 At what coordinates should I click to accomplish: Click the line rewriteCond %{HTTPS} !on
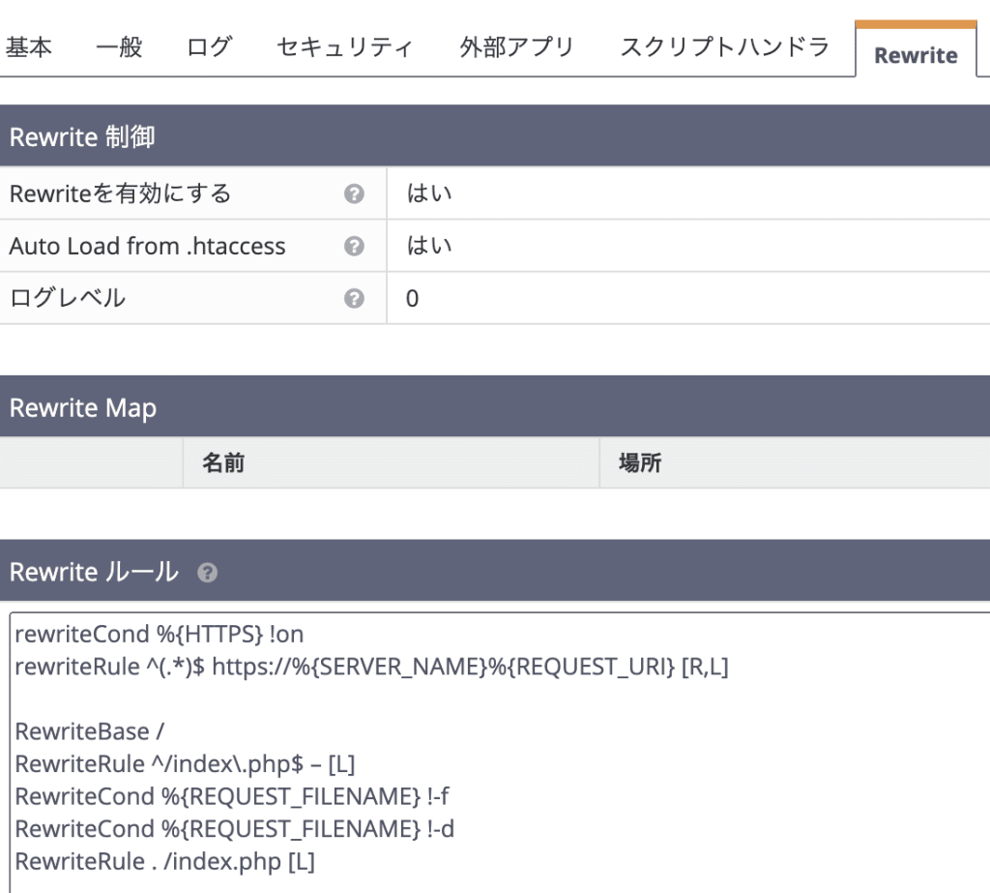(x=160, y=634)
